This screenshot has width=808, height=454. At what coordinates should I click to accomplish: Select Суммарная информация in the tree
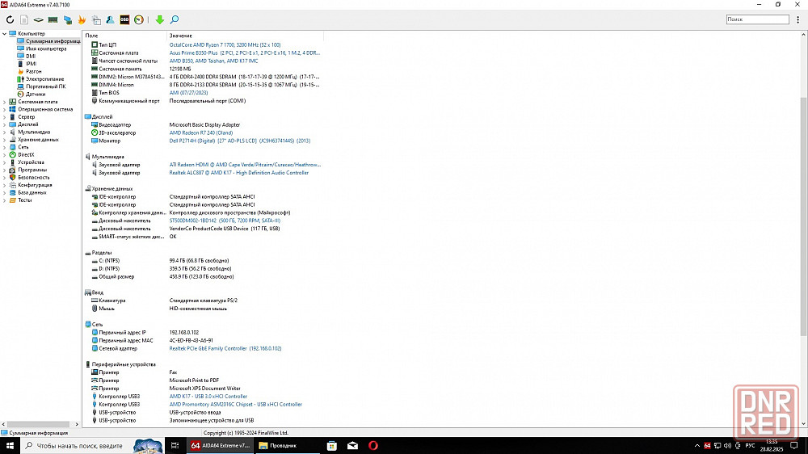53,41
